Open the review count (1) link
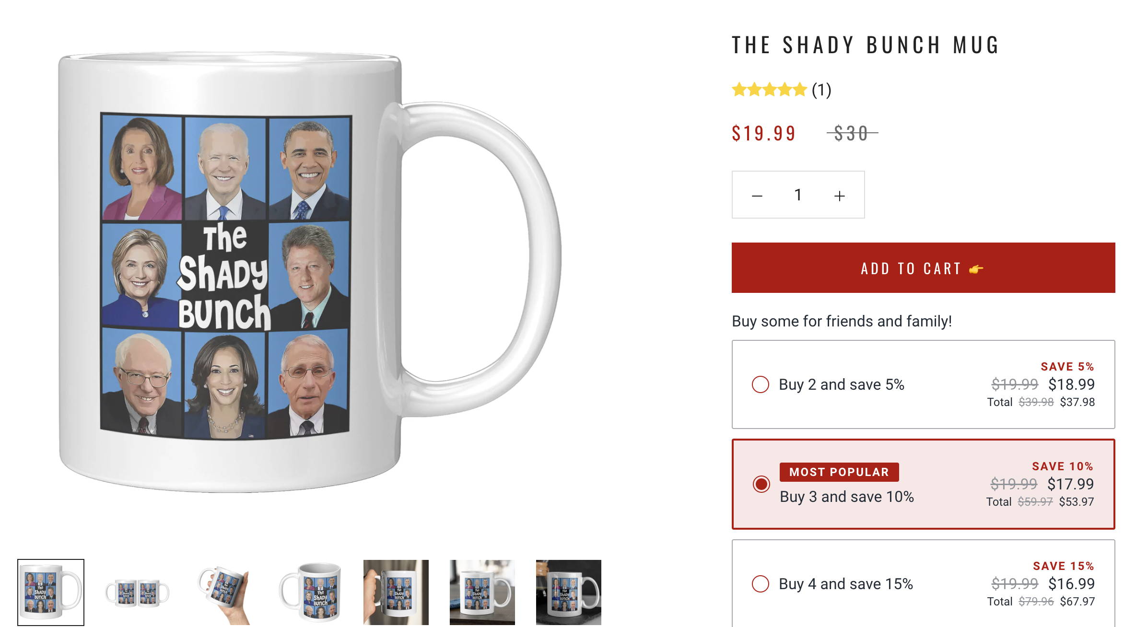Image resolution: width=1124 pixels, height=627 pixels. (821, 90)
